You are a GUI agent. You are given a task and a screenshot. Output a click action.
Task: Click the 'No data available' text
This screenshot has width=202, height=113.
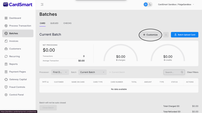click(119, 89)
